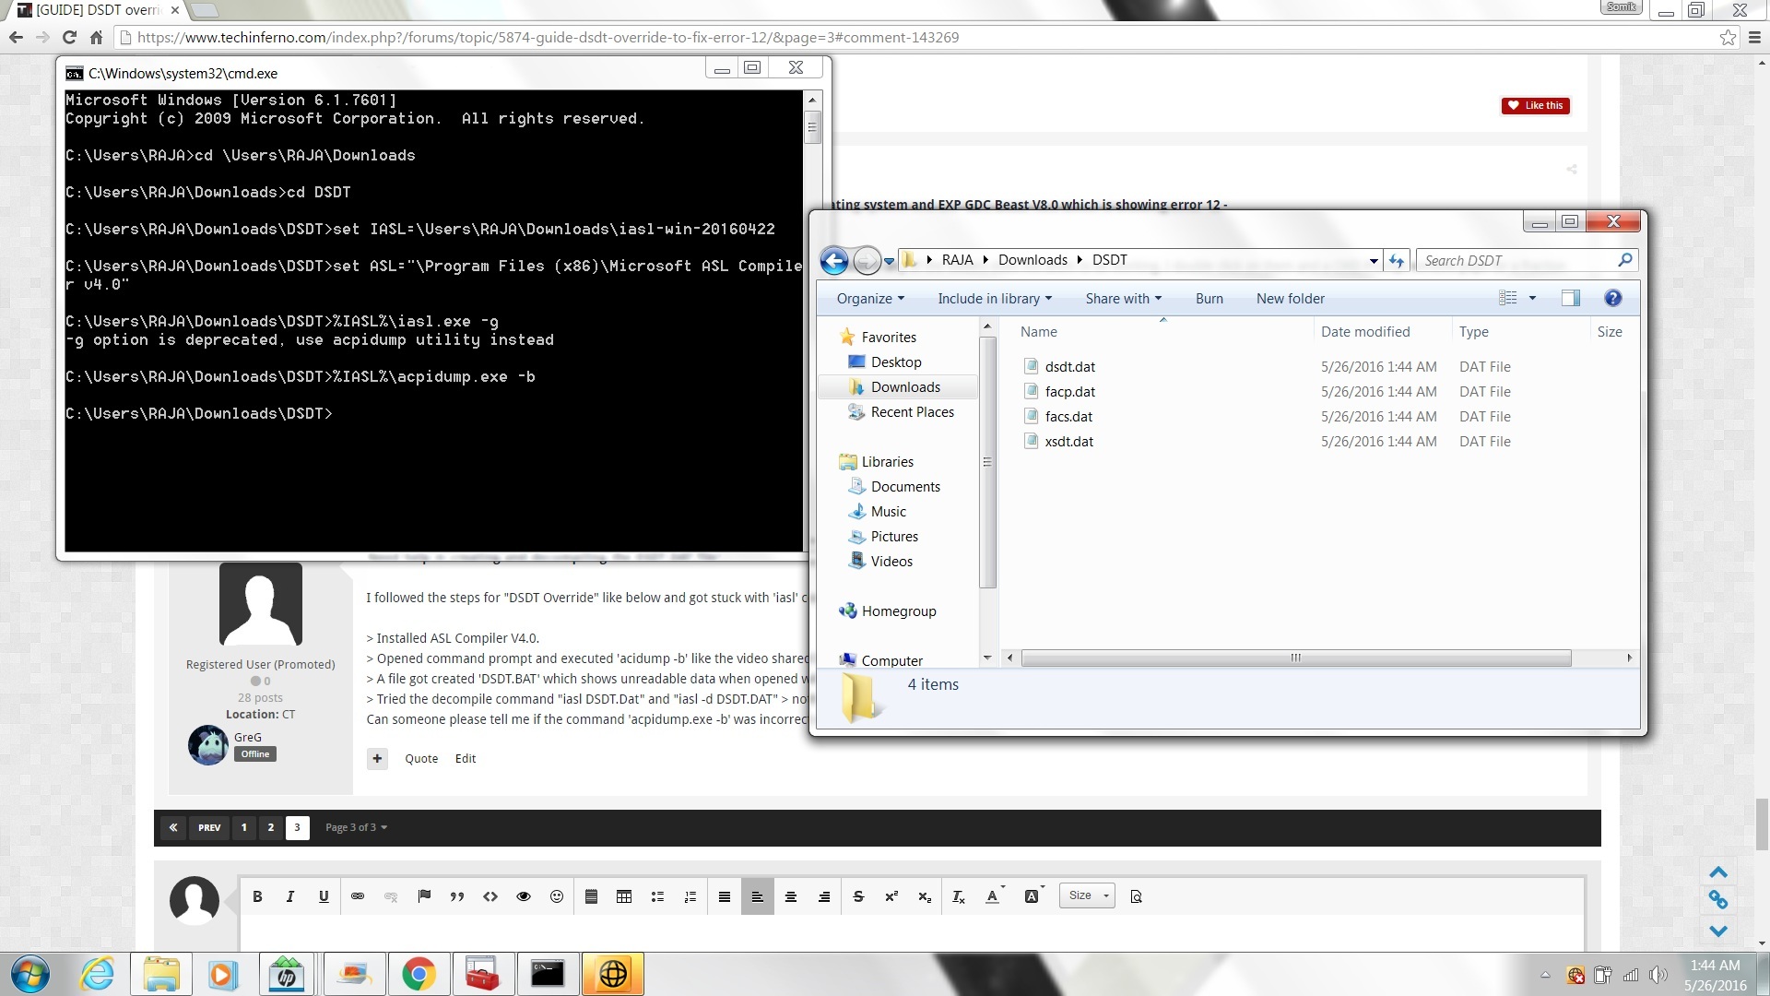
Task: Toggle strikethrough formatting in the editor
Action: [x=858, y=896]
